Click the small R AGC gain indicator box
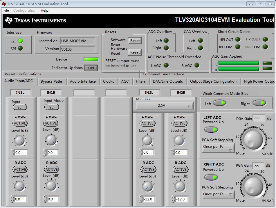 [267, 69]
